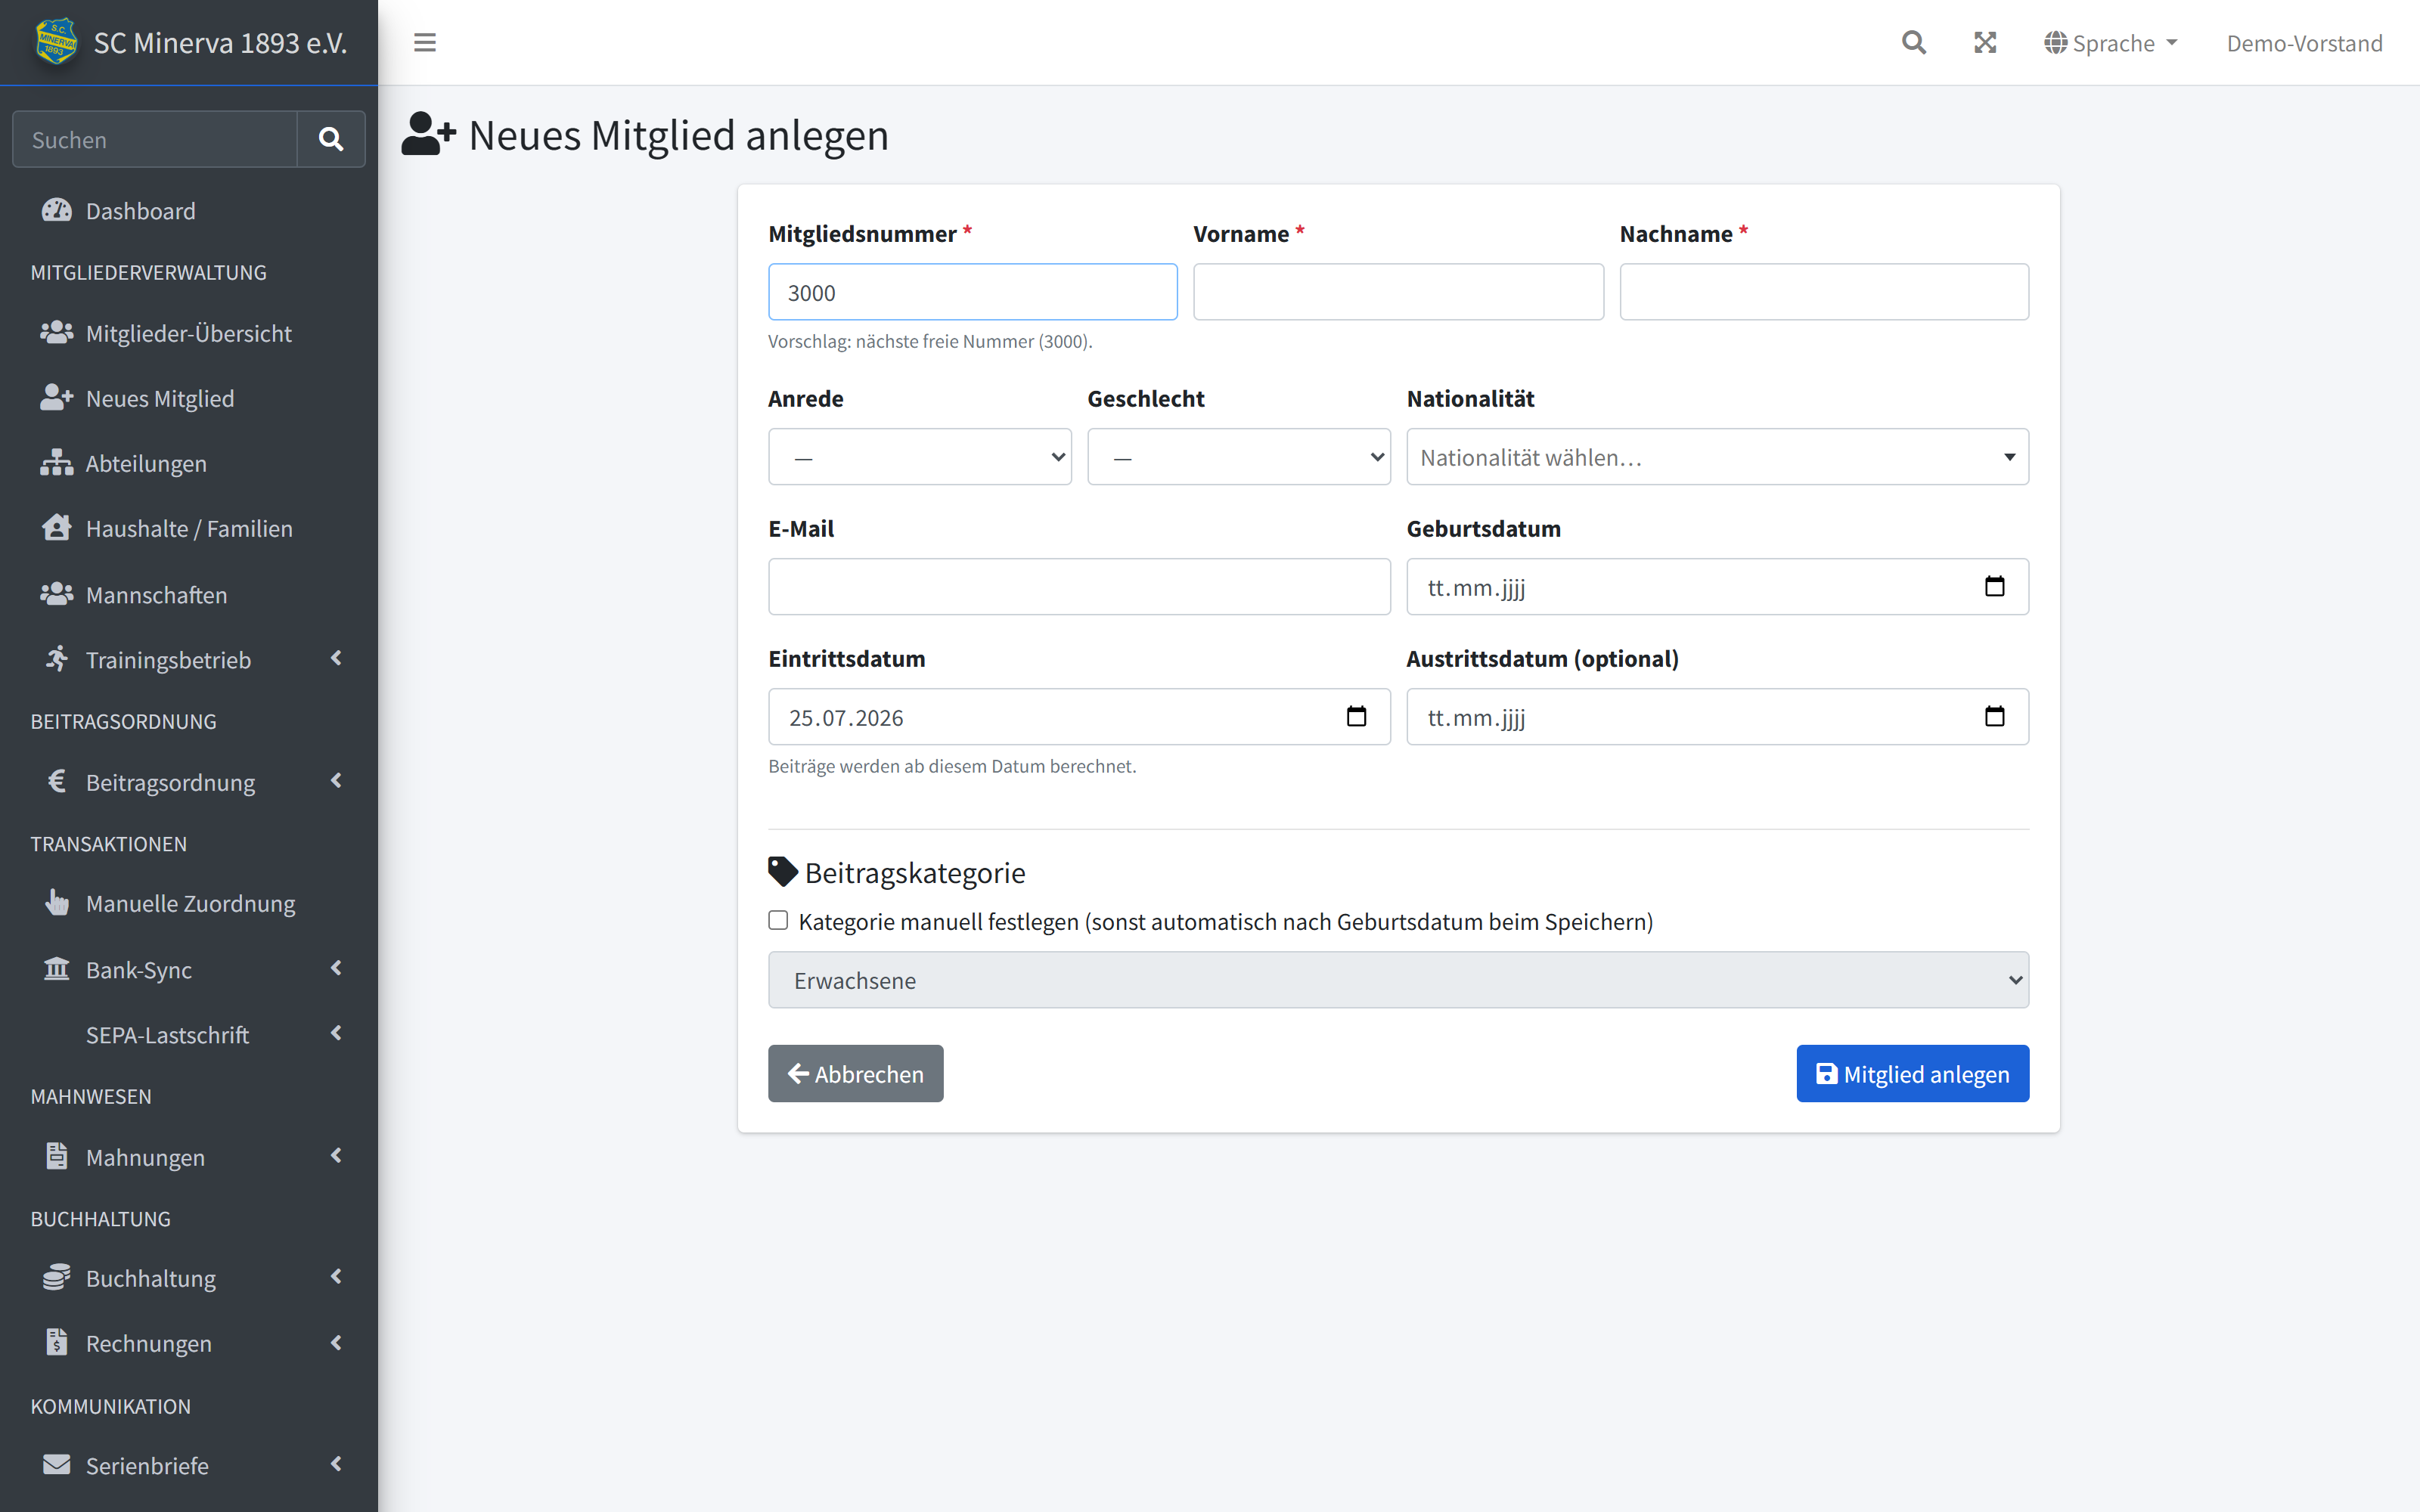Screen dimensions: 2420x1512
Task: Click the Haushalte / Familien house icon
Action: click(57, 527)
